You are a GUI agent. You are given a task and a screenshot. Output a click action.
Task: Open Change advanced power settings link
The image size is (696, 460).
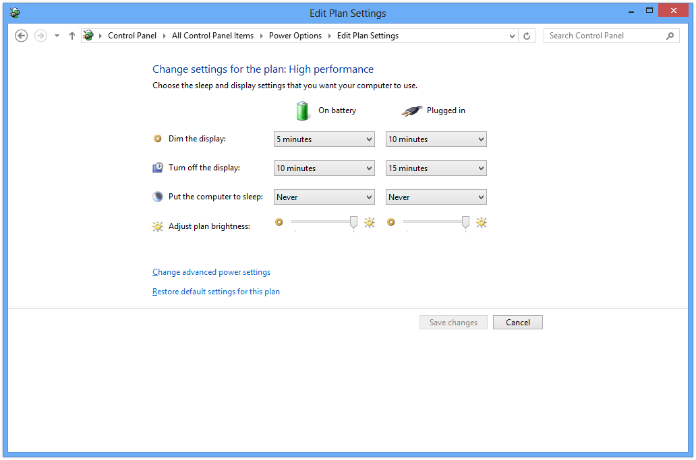click(211, 272)
